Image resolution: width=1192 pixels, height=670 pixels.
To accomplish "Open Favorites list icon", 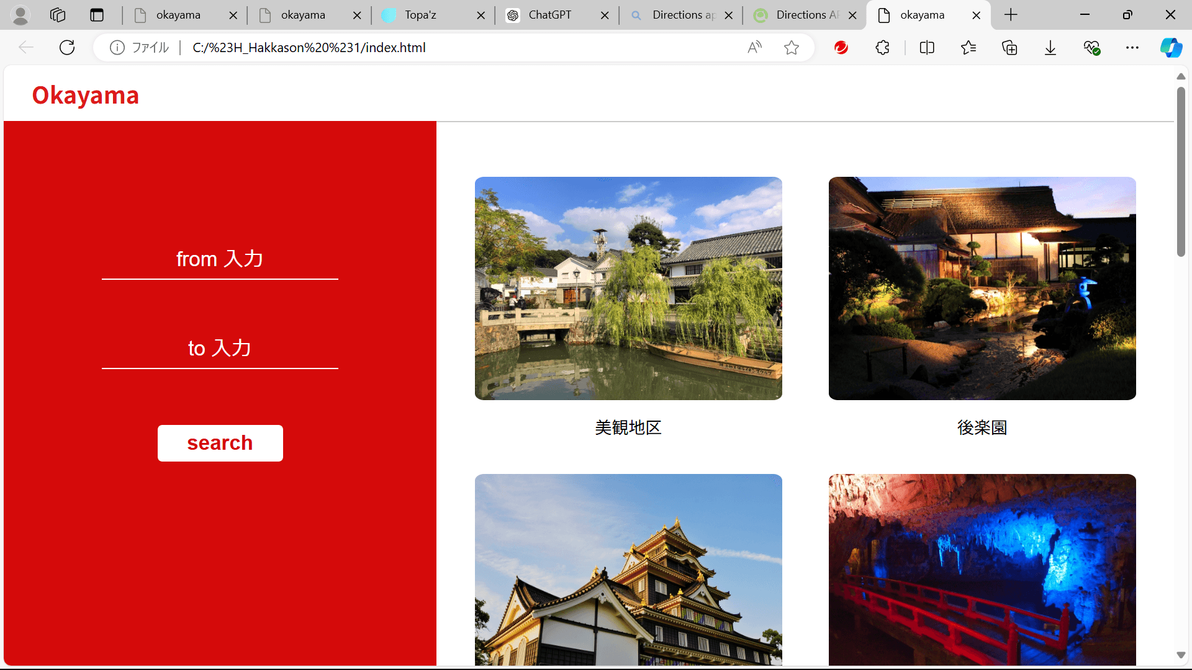I will [968, 47].
